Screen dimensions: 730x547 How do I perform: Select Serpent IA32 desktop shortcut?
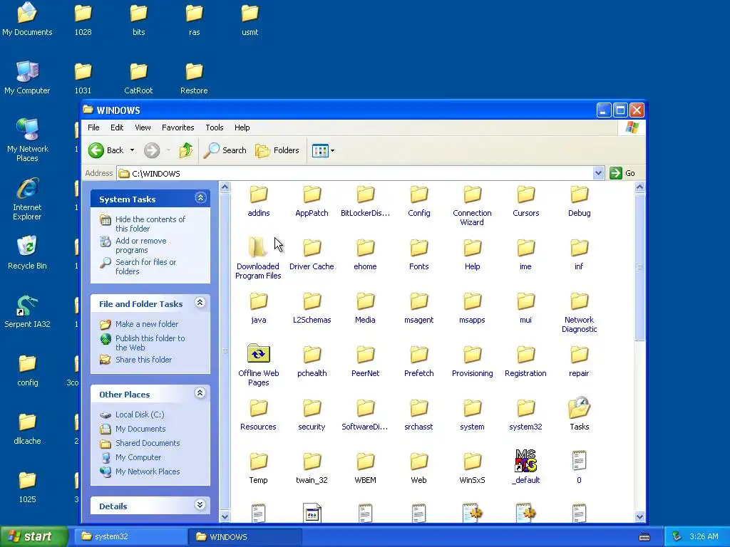(x=27, y=312)
